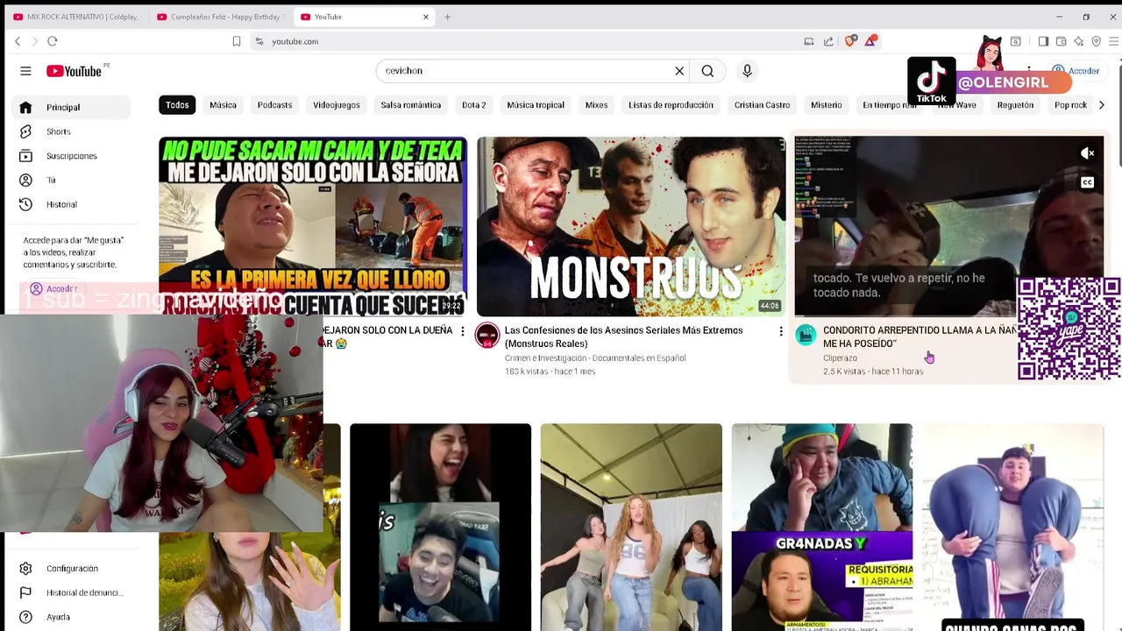Select the Pop rock filter chip
Screen dimensions: 1122x631
click(1070, 105)
